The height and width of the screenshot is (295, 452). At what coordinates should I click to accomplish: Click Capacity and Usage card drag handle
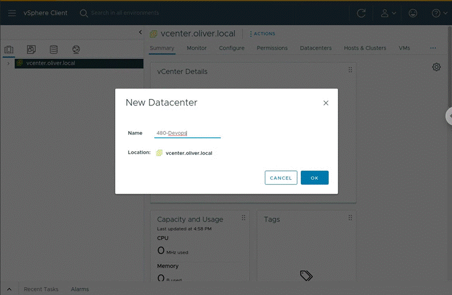click(x=243, y=218)
